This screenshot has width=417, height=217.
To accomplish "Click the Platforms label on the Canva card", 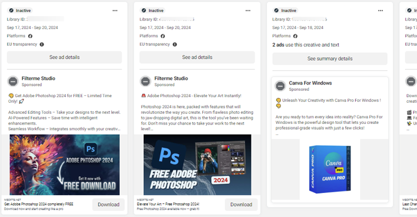I will [x=281, y=36].
